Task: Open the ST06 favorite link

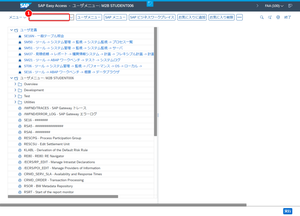Action: click(83, 66)
